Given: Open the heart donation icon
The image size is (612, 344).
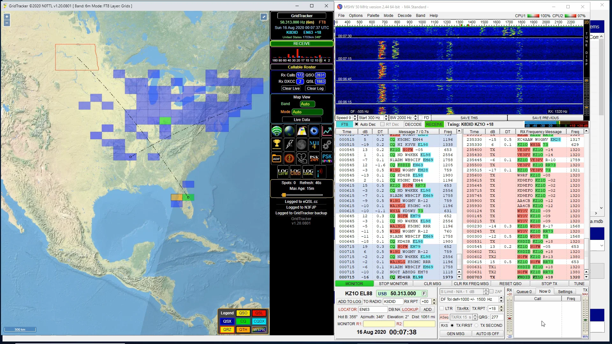Looking at the screenshot, I should point(302,158).
